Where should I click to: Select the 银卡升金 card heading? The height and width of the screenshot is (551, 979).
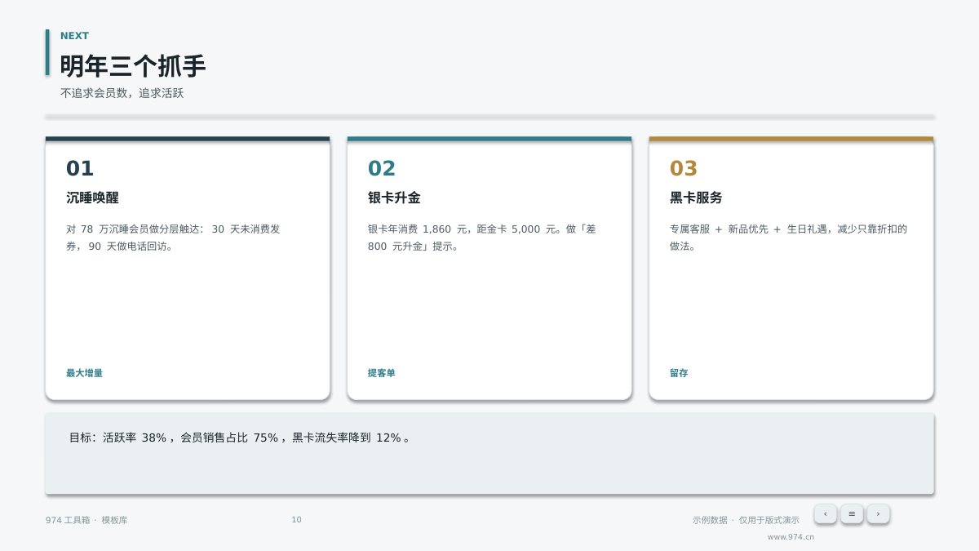(x=394, y=198)
